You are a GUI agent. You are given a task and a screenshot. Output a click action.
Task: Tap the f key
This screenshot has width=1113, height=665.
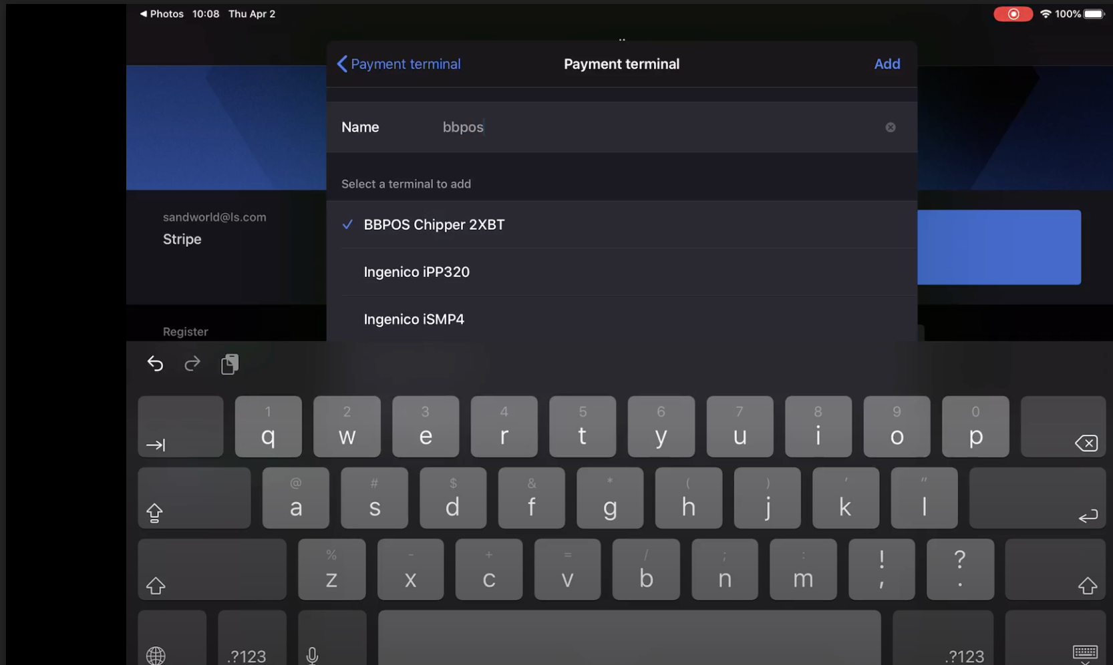[x=532, y=498]
